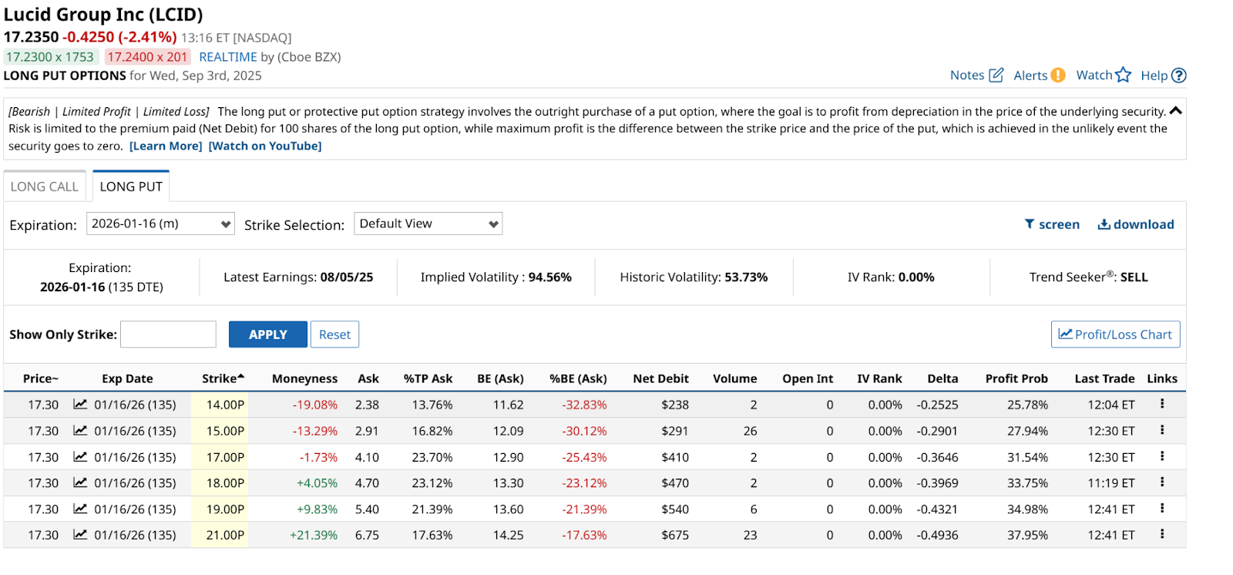Sort by the BE (Ask) column header
Viewport: 1233px width, 575px height.
pos(500,378)
